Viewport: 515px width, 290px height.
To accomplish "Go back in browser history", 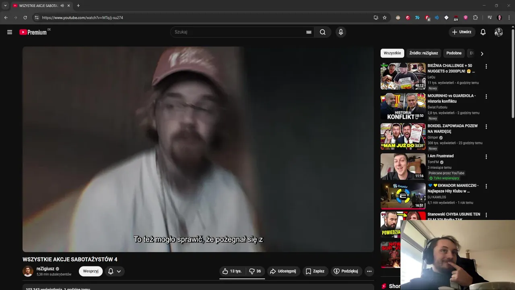I will [x=6, y=18].
